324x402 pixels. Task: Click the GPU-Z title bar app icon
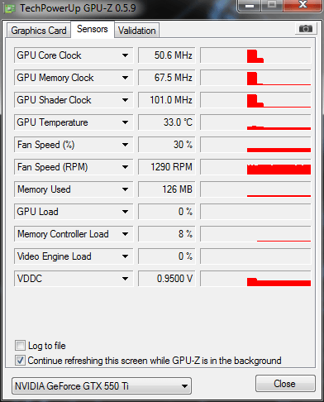tap(10, 9)
